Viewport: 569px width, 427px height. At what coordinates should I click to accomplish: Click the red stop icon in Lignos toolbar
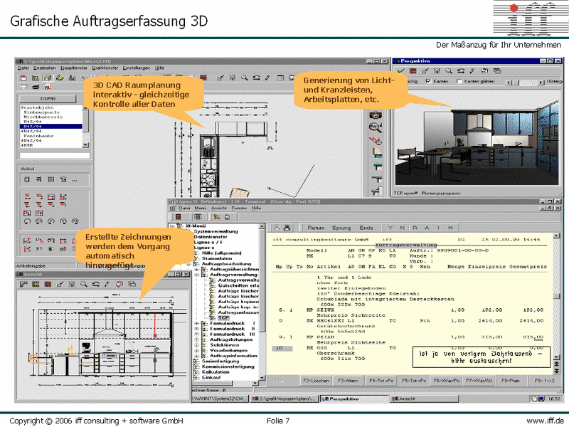(x=179, y=217)
